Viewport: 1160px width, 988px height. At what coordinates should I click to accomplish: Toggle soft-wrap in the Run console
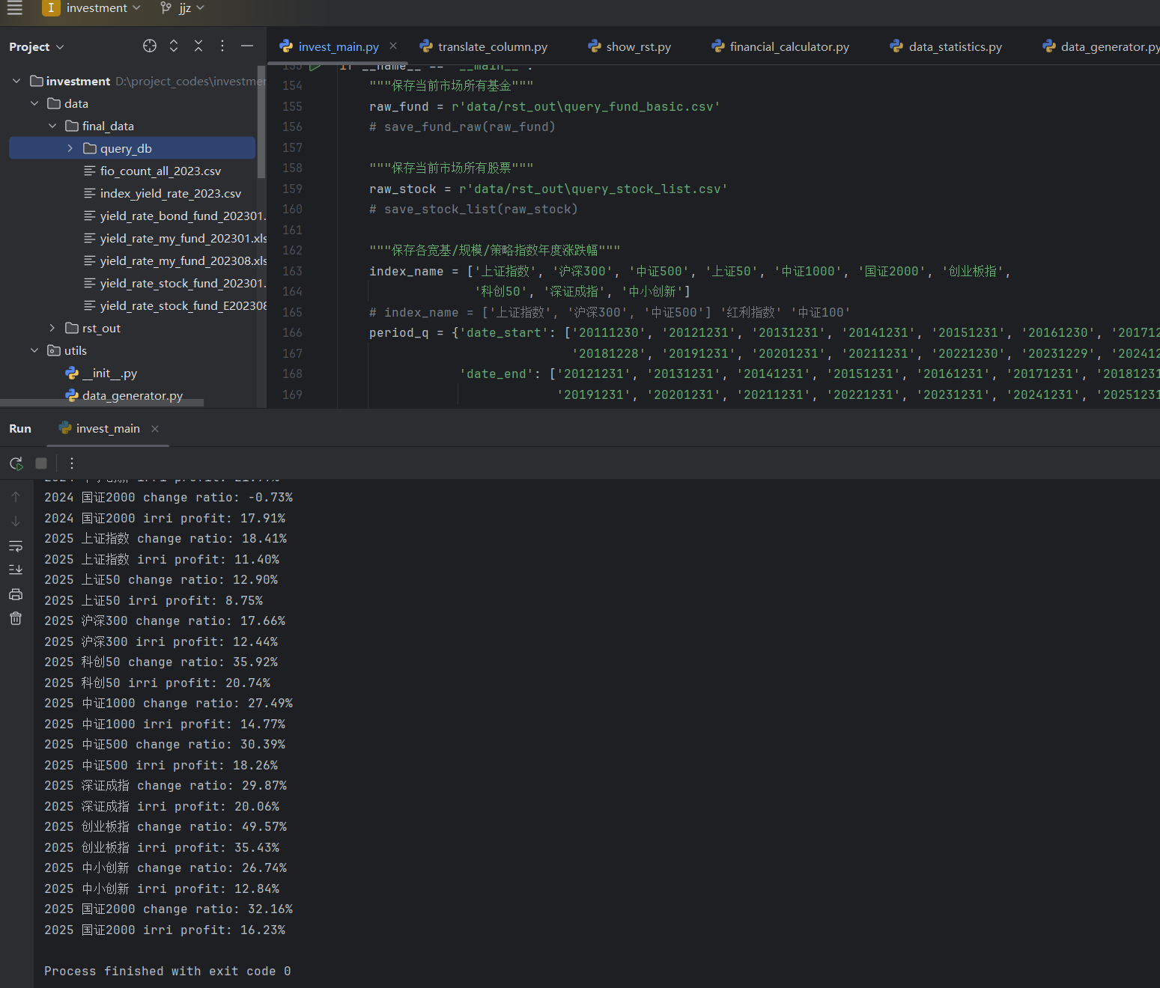pyautogui.click(x=16, y=546)
